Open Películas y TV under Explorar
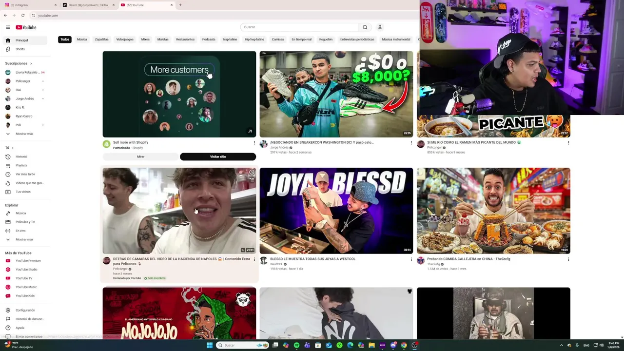Image resolution: width=624 pixels, height=351 pixels. [26, 222]
